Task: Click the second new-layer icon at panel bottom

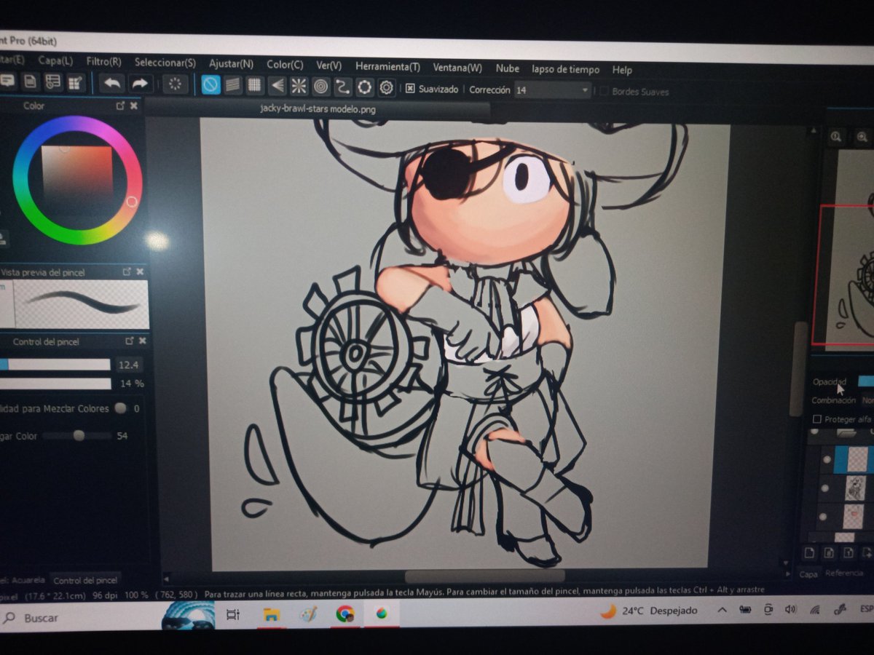Action: click(x=830, y=554)
